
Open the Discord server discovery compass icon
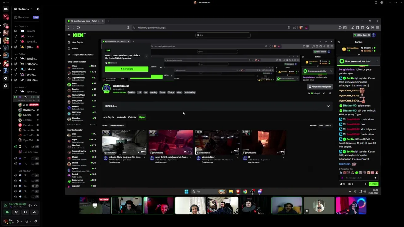point(6,86)
